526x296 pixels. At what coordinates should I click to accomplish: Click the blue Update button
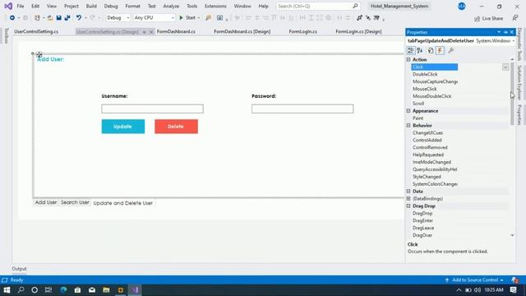pos(123,127)
